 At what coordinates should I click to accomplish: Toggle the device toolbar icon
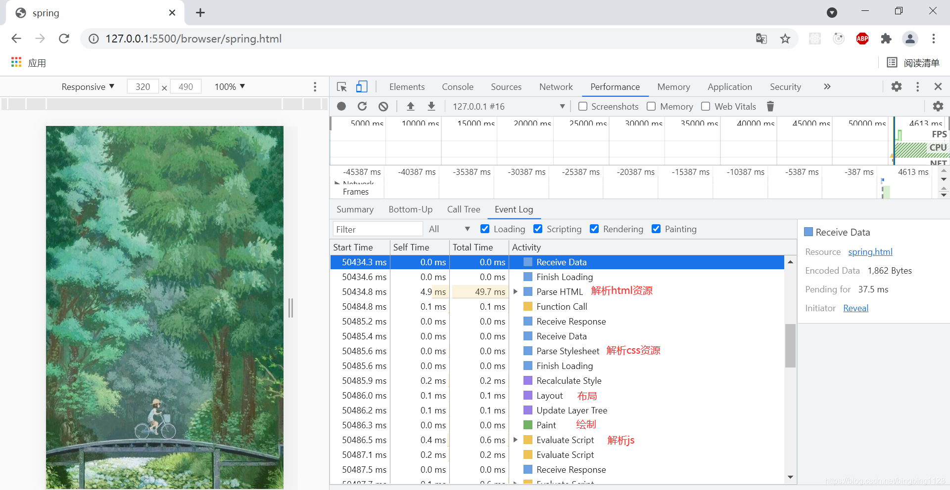[x=362, y=87]
